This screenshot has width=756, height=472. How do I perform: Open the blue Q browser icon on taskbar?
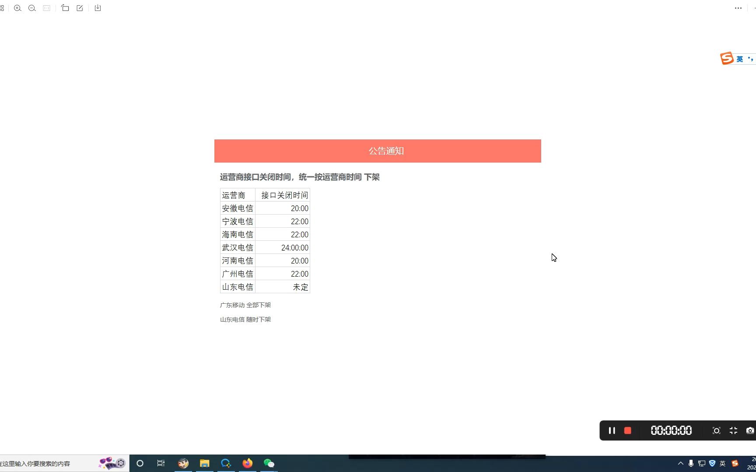[226, 463]
